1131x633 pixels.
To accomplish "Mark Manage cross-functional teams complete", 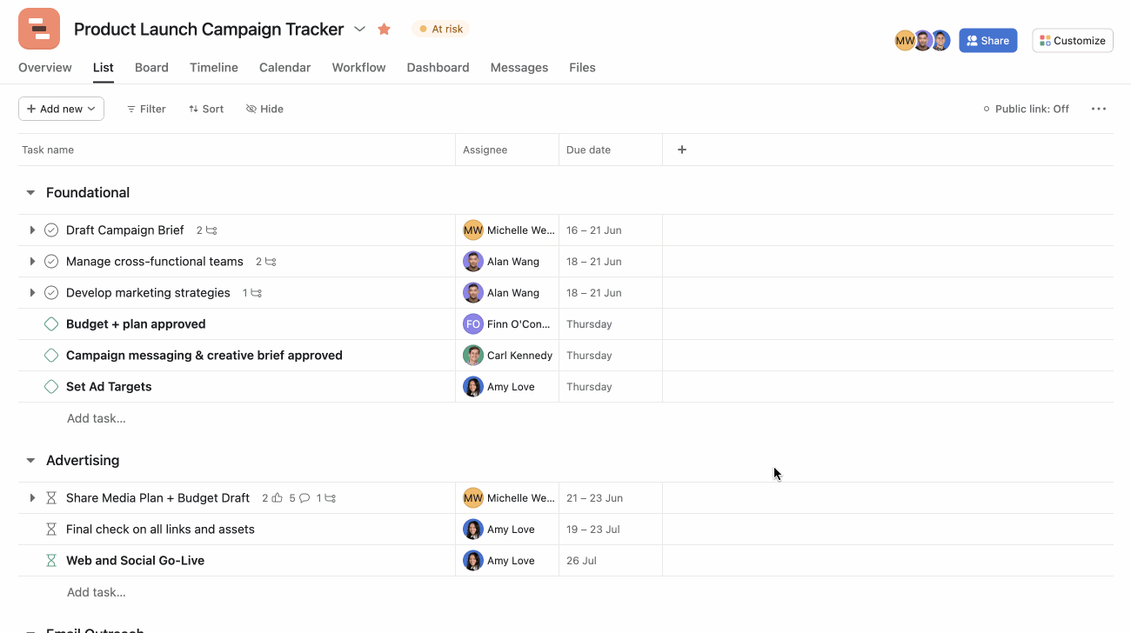I will coord(50,261).
